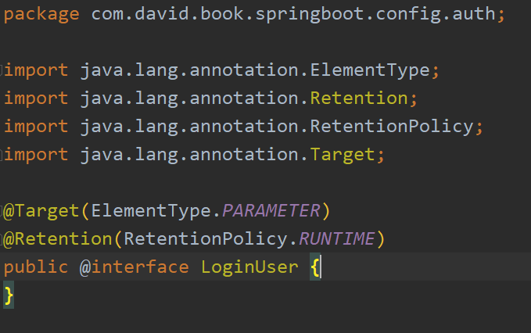This screenshot has height=333, width=531.
Task: Click Target in the fourth import statement
Action: coord(343,155)
